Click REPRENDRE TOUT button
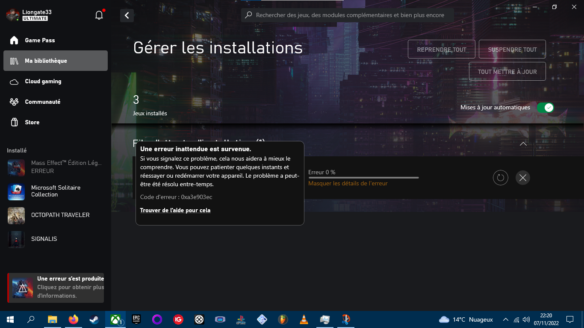Screen dimensions: 584x328 (x=442, y=49)
